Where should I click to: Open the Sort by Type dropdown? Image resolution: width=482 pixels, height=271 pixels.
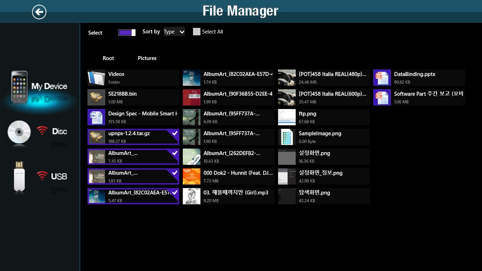[174, 32]
